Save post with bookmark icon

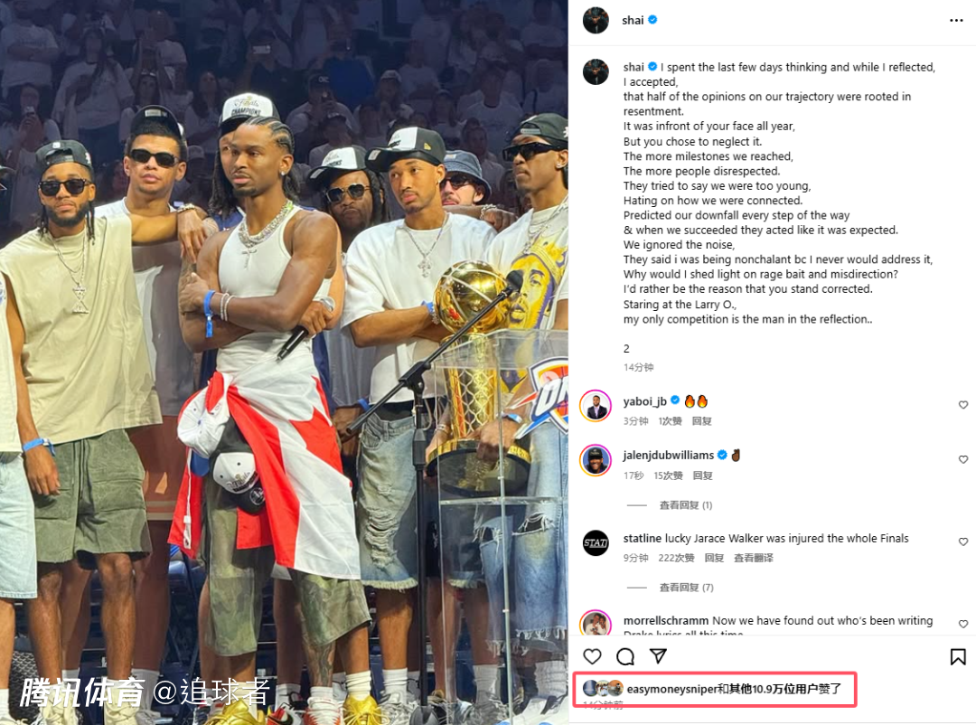click(958, 656)
